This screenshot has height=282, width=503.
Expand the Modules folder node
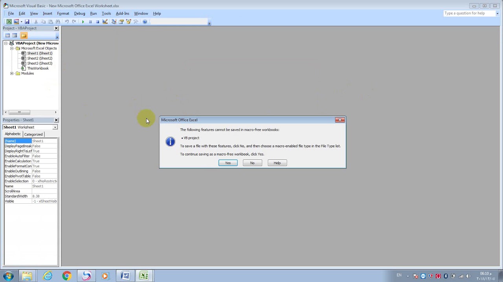click(x=12, y=74)
